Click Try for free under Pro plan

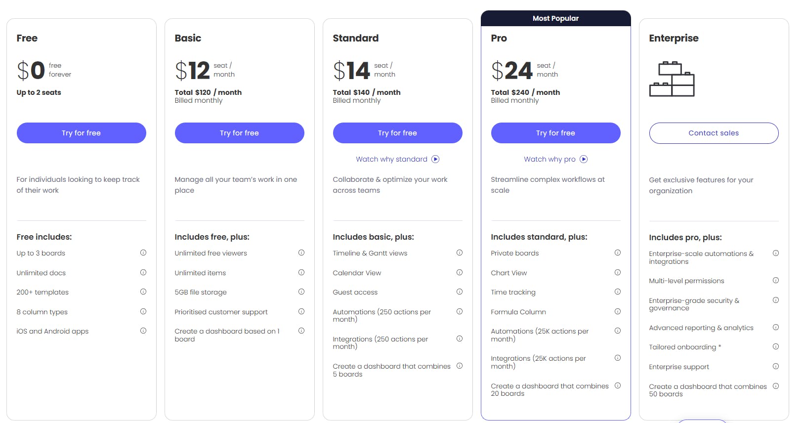coord(556,133)
